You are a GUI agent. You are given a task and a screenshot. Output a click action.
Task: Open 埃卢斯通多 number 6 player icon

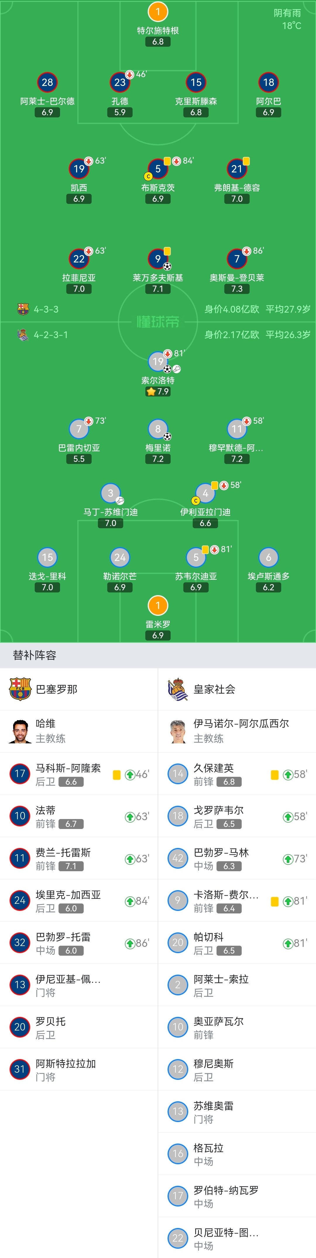click(268, 557)
